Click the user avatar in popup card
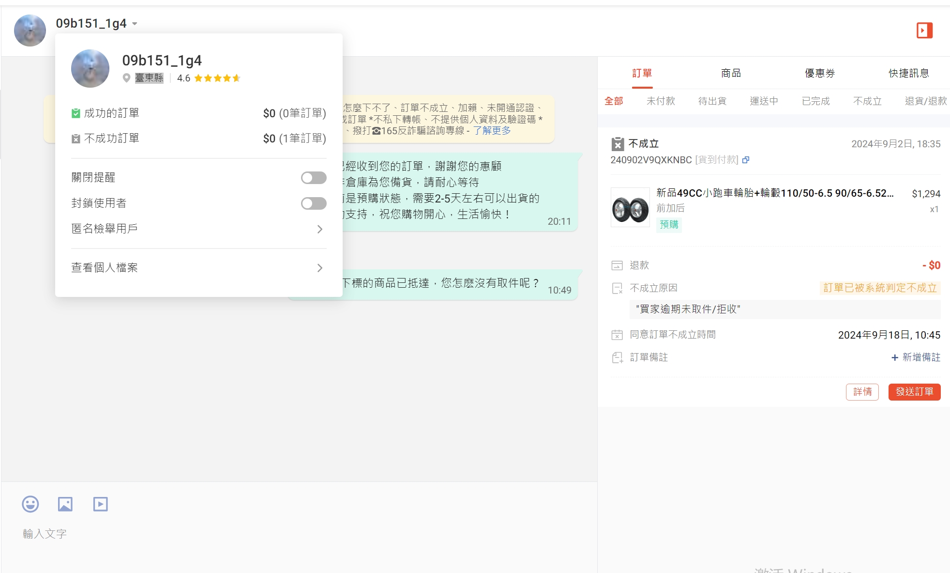The width and height of the screenshot is (950, 573). (90, 68)
